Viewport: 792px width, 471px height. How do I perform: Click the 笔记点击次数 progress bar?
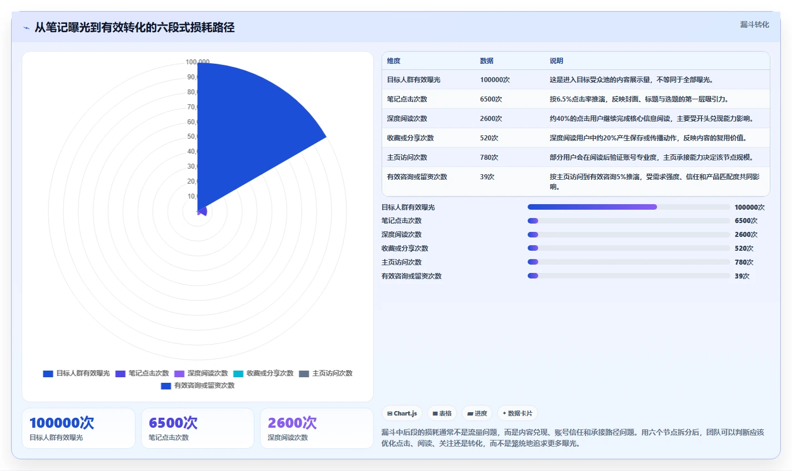coord(629,221)
